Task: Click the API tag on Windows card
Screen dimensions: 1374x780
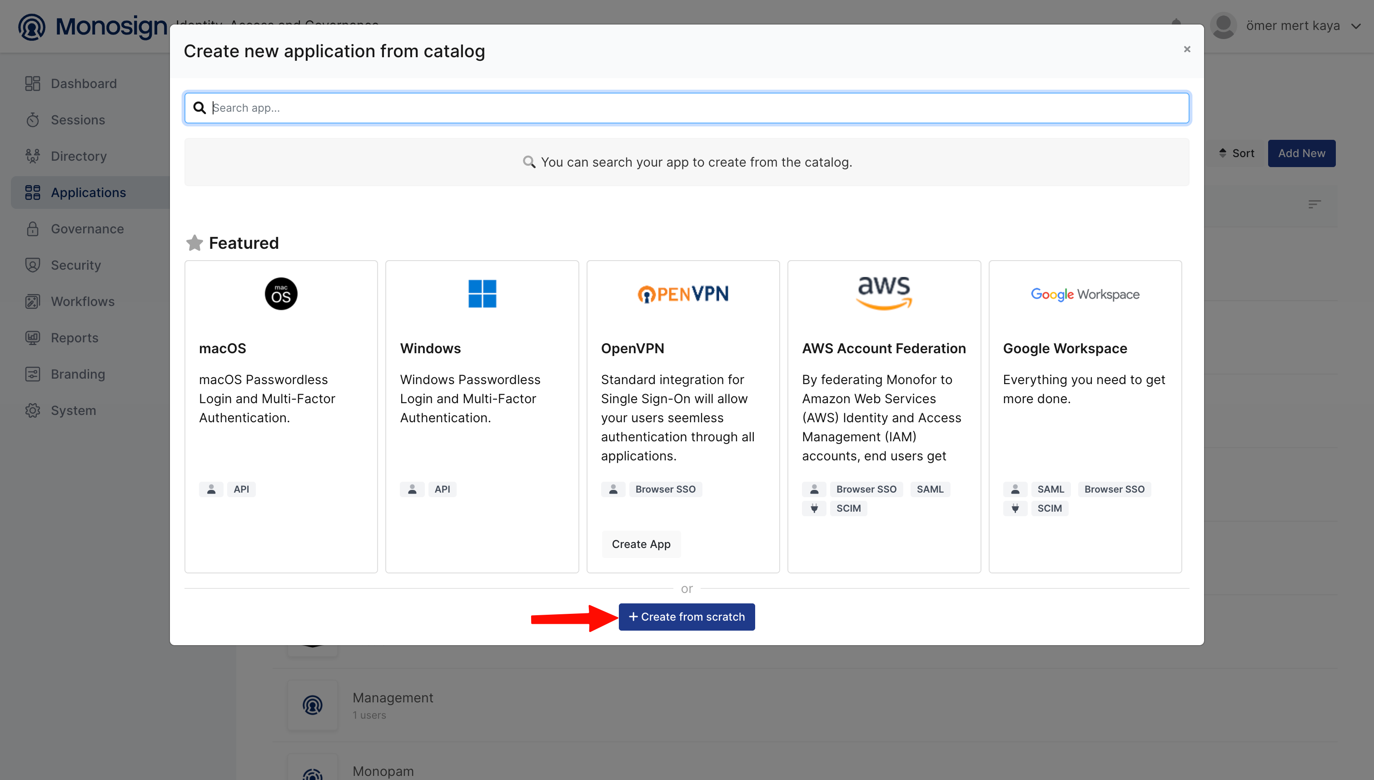Action: click(442, 489)
